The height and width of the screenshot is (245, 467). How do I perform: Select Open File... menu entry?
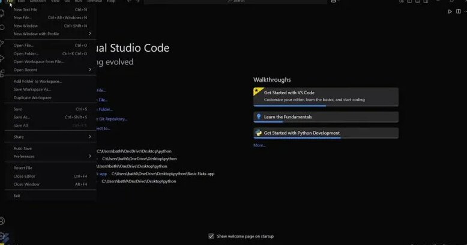coord(50,45)
